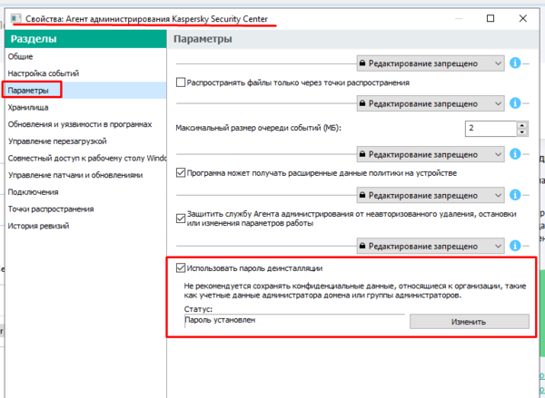Open first 'Редактирование запрещено' lock dropdown
545x398 pixels.
[431, 63]
